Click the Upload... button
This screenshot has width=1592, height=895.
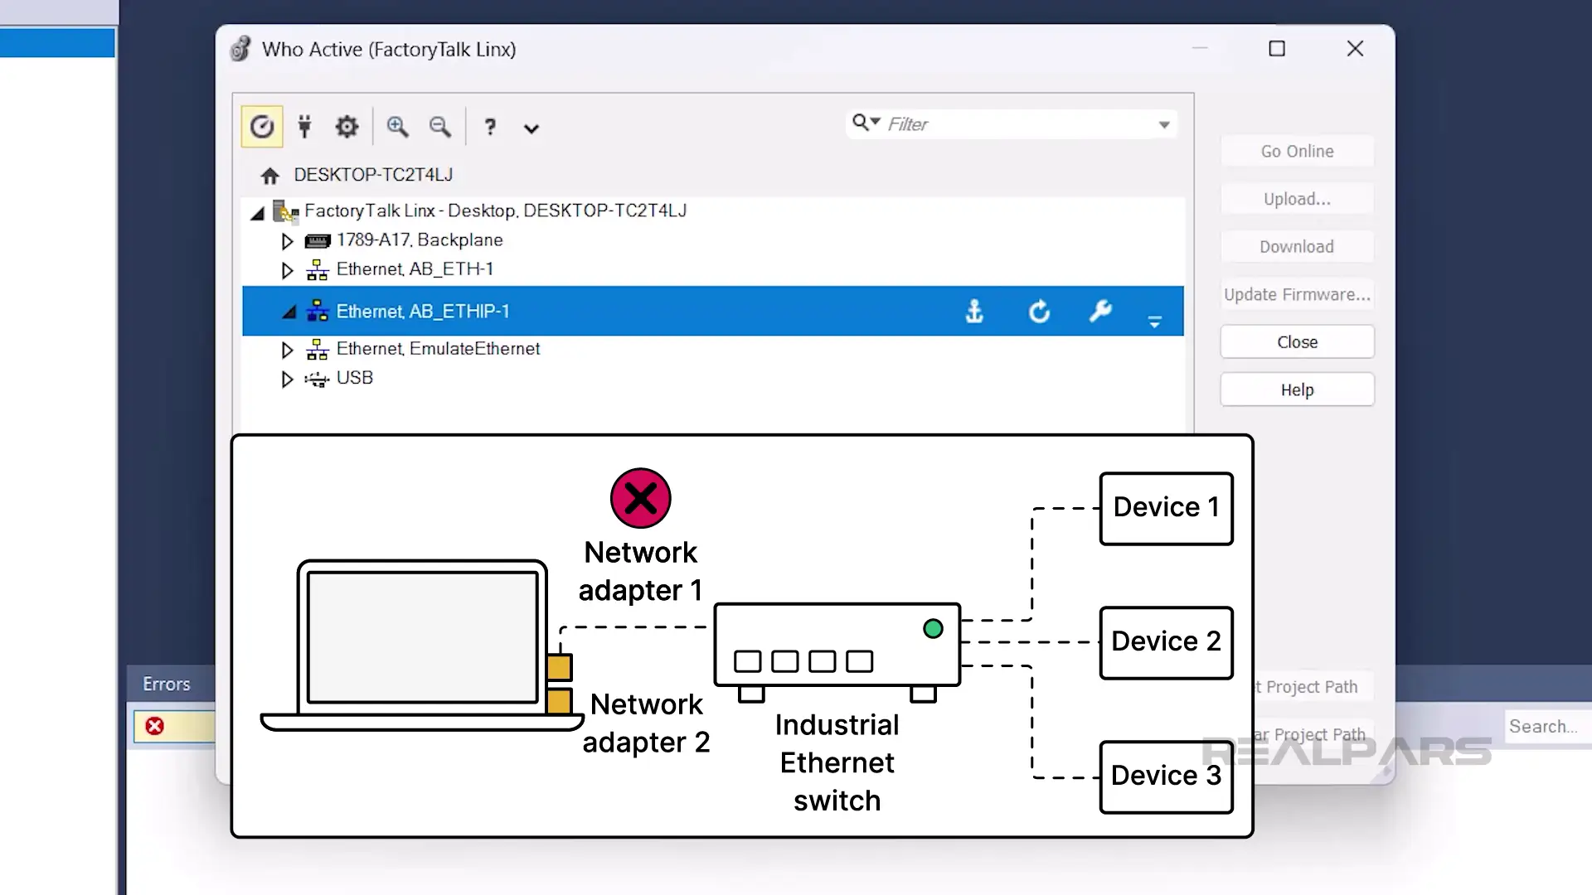1297,199
